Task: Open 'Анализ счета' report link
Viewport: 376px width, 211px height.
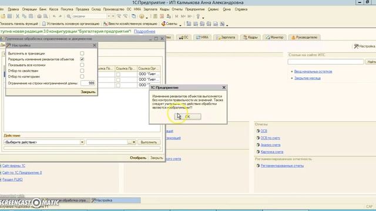Action: [270, 145]
